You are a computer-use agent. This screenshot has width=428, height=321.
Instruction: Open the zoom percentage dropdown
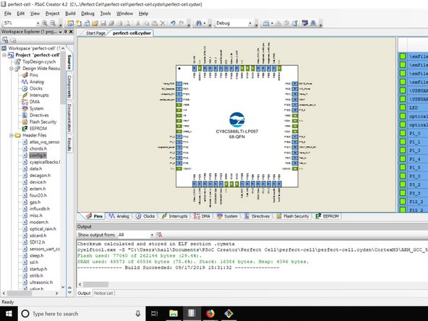[38, 23]
